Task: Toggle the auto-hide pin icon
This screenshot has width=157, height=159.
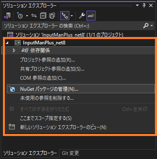Action: [144, 5]
